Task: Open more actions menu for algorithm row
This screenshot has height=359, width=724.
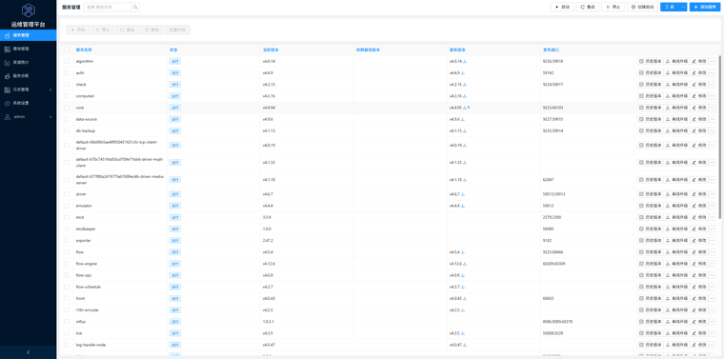Action: [712, 61]
